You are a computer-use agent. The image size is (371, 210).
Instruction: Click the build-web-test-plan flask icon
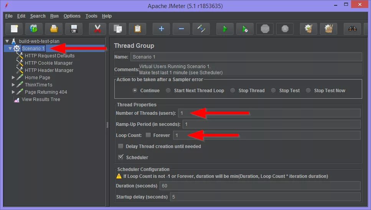coord(14,41)
